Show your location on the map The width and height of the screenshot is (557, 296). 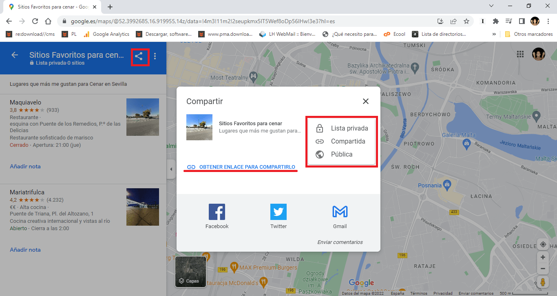click(x=543, y=244)
